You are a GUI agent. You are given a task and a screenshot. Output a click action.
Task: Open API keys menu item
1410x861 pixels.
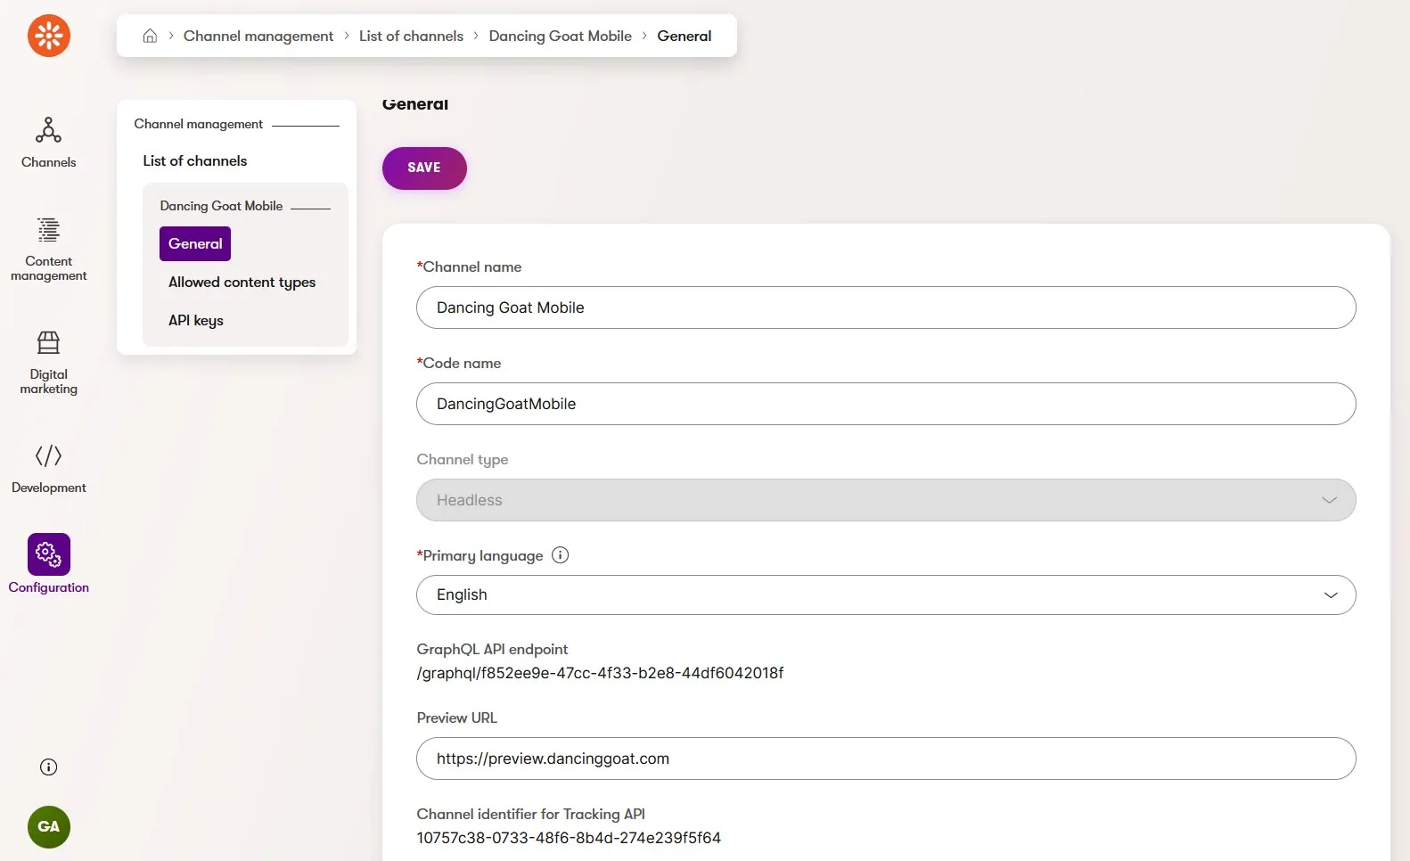[196, 321]
